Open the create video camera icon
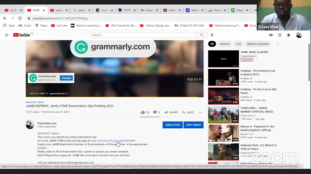The width and height of the screenshot is (311, 174). pyautogui.click(x=271, y=35)
